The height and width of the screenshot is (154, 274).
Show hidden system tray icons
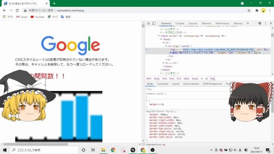point(211,150)
